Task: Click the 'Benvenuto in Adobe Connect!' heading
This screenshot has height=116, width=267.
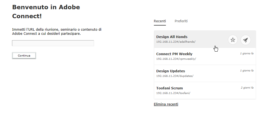Action: click(x=46, y=12)
